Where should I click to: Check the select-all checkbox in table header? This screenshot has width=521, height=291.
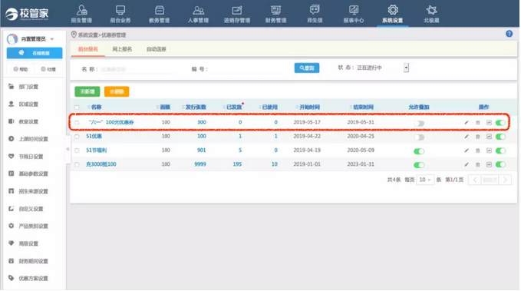pos(77,107)
